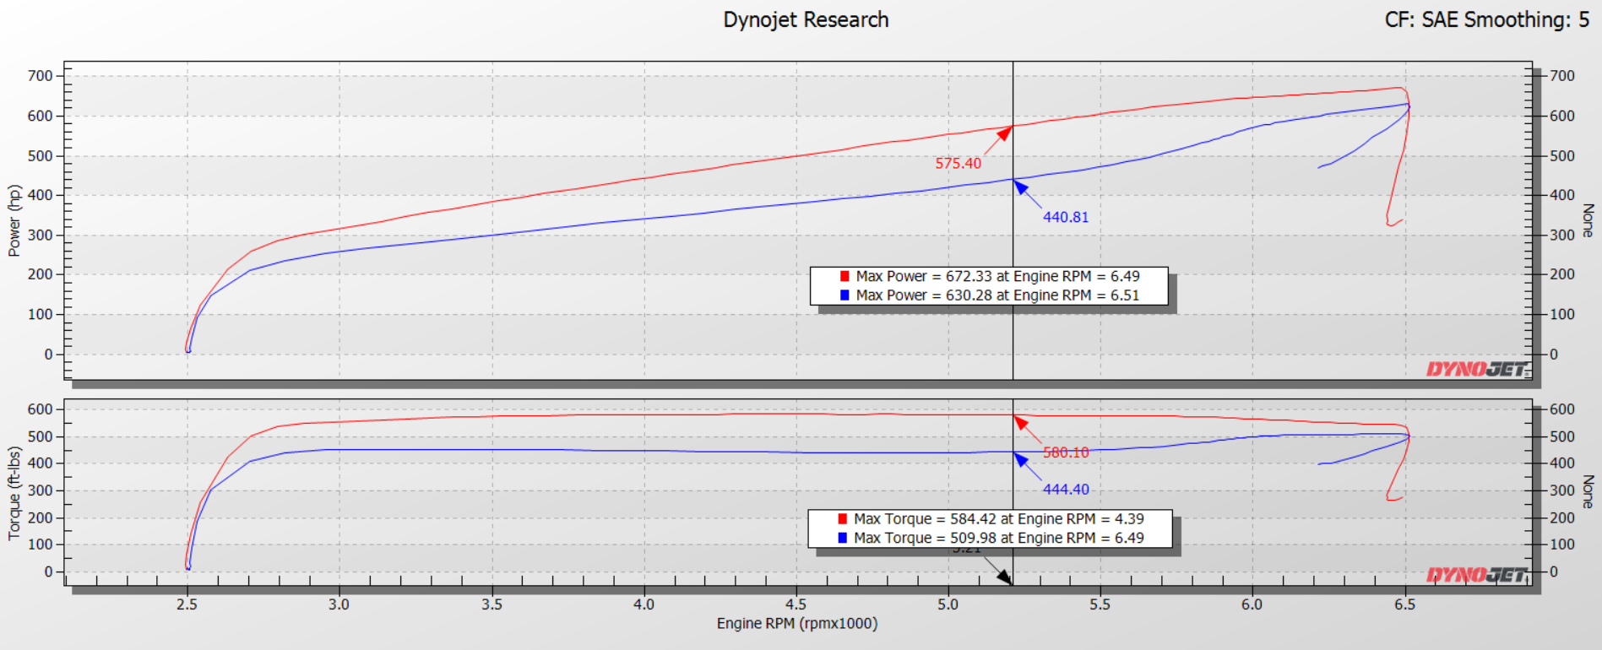Click the Engine RPM (rpmx1000) axis title
The image size is (1602, 650).
(797, 624)
